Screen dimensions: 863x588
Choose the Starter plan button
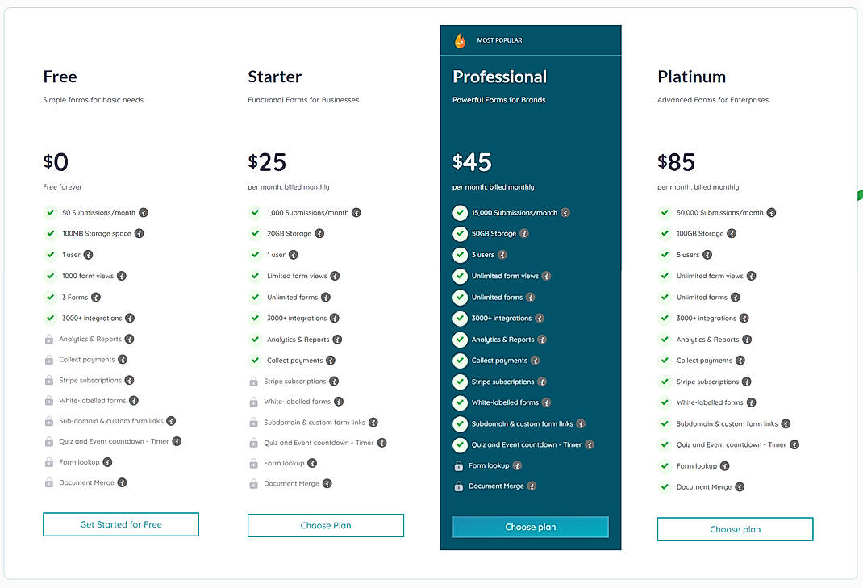326,525
